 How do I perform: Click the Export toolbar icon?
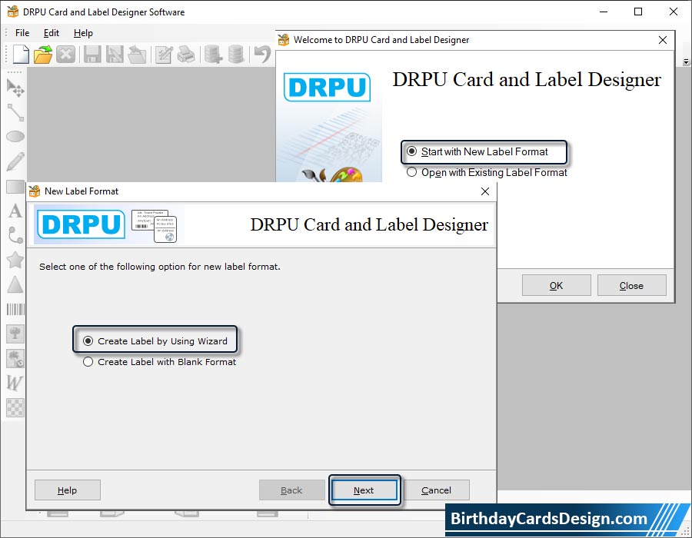click(137, 55)
